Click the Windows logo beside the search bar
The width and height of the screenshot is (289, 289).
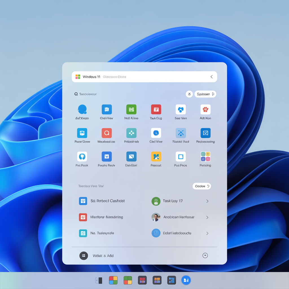click(78, 76)
